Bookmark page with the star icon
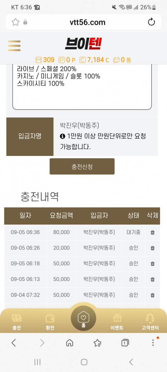 click(16, 22)
